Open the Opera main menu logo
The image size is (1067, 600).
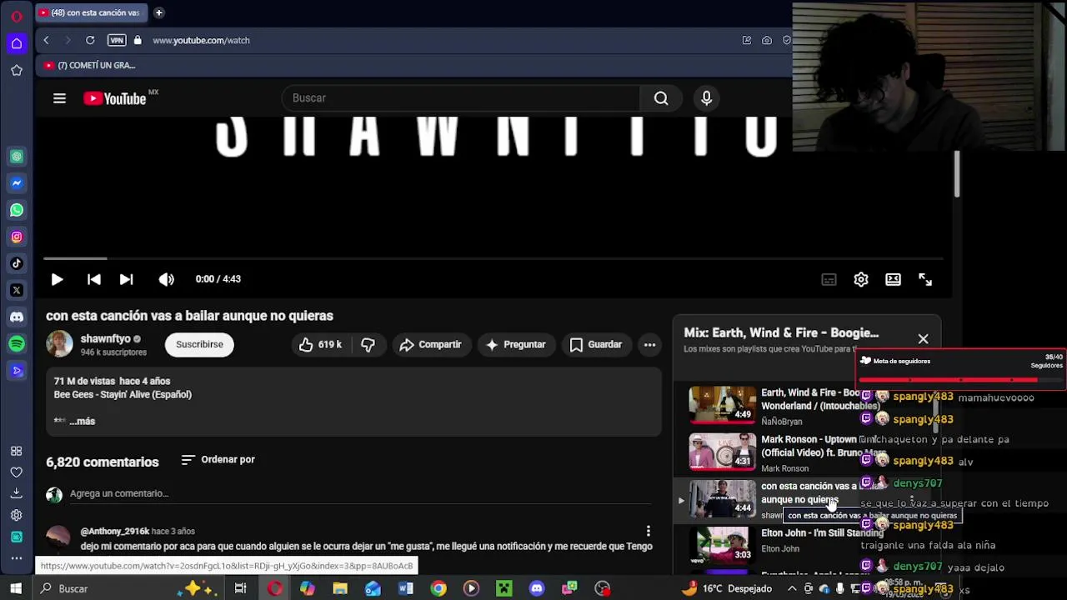[17, 16]
